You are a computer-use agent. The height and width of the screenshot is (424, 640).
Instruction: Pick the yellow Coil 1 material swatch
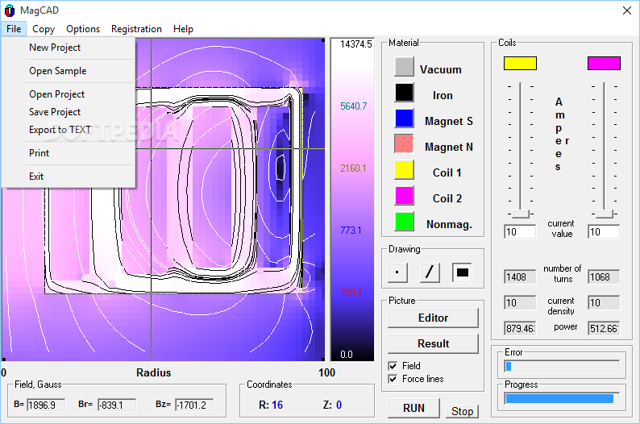coord(404,170)
